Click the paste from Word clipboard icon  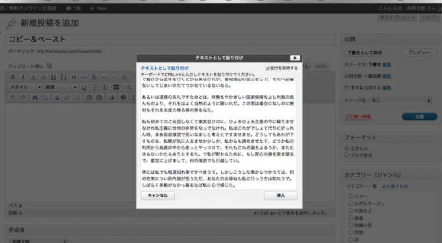[x=100, y=97]
